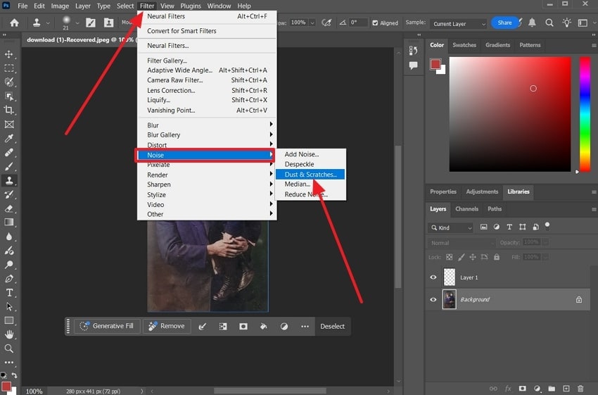Open the Normal blend mode dropdown
Viewport: 598px width, 395px height.
coord(461,243)
